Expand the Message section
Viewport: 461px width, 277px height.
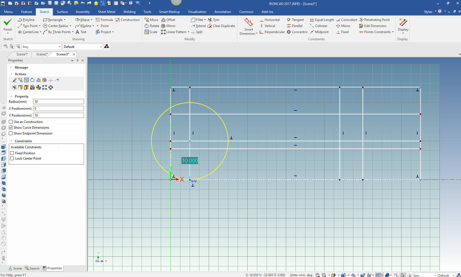(11, 68)
